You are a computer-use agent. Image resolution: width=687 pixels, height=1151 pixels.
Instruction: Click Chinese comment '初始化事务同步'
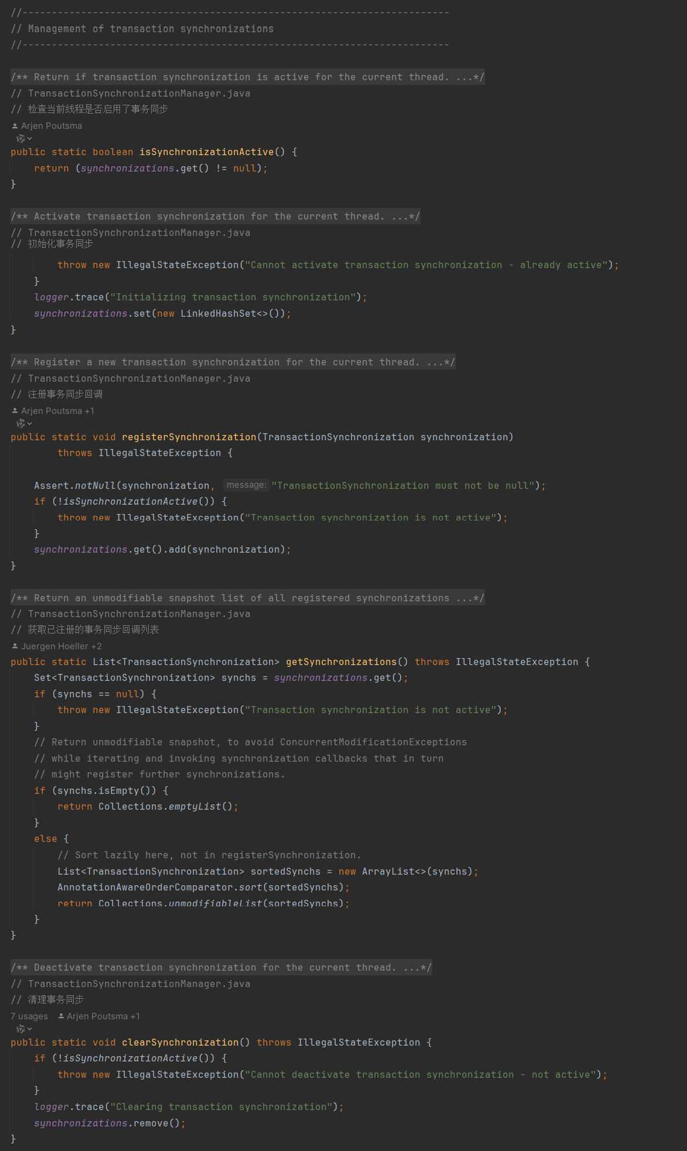click(x=52, y=244)
